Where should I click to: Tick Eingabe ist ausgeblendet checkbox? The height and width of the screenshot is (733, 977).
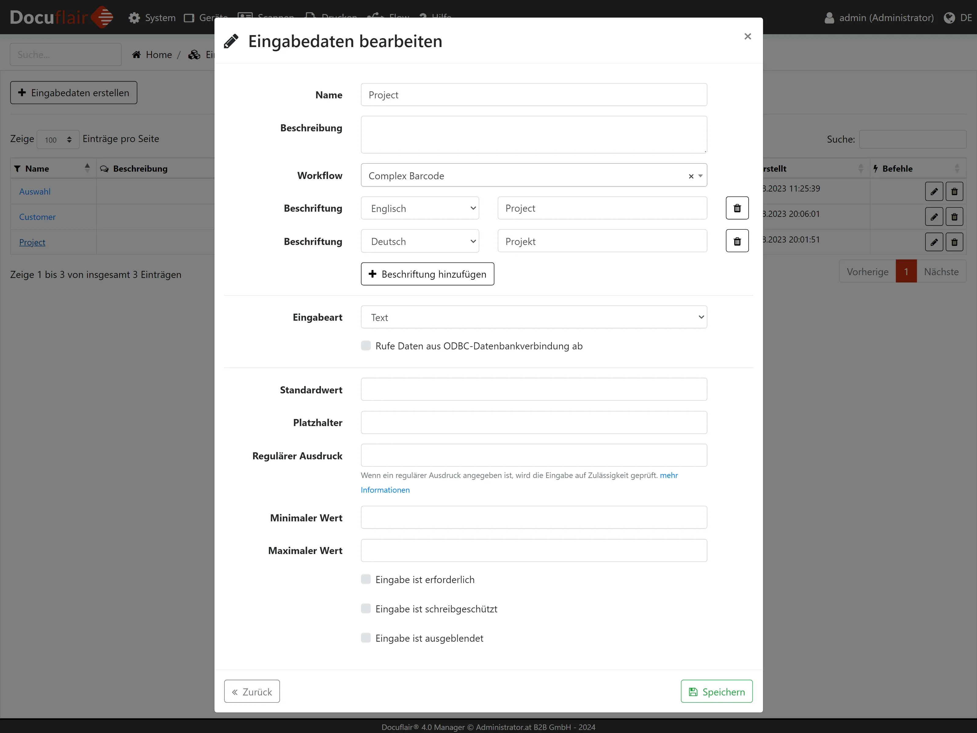pyautogui.click(x=366, y=638)
